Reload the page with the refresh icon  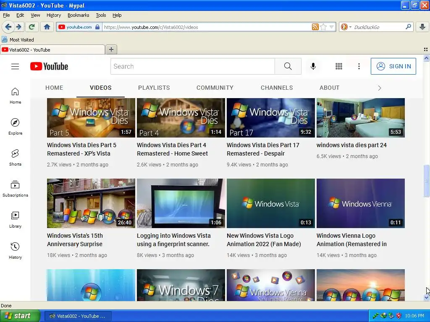pyautogui.click(x=32, y=27)
